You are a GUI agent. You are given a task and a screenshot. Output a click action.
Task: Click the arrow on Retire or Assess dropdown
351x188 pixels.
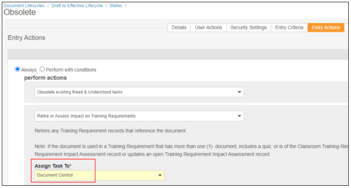pos(239,116)
